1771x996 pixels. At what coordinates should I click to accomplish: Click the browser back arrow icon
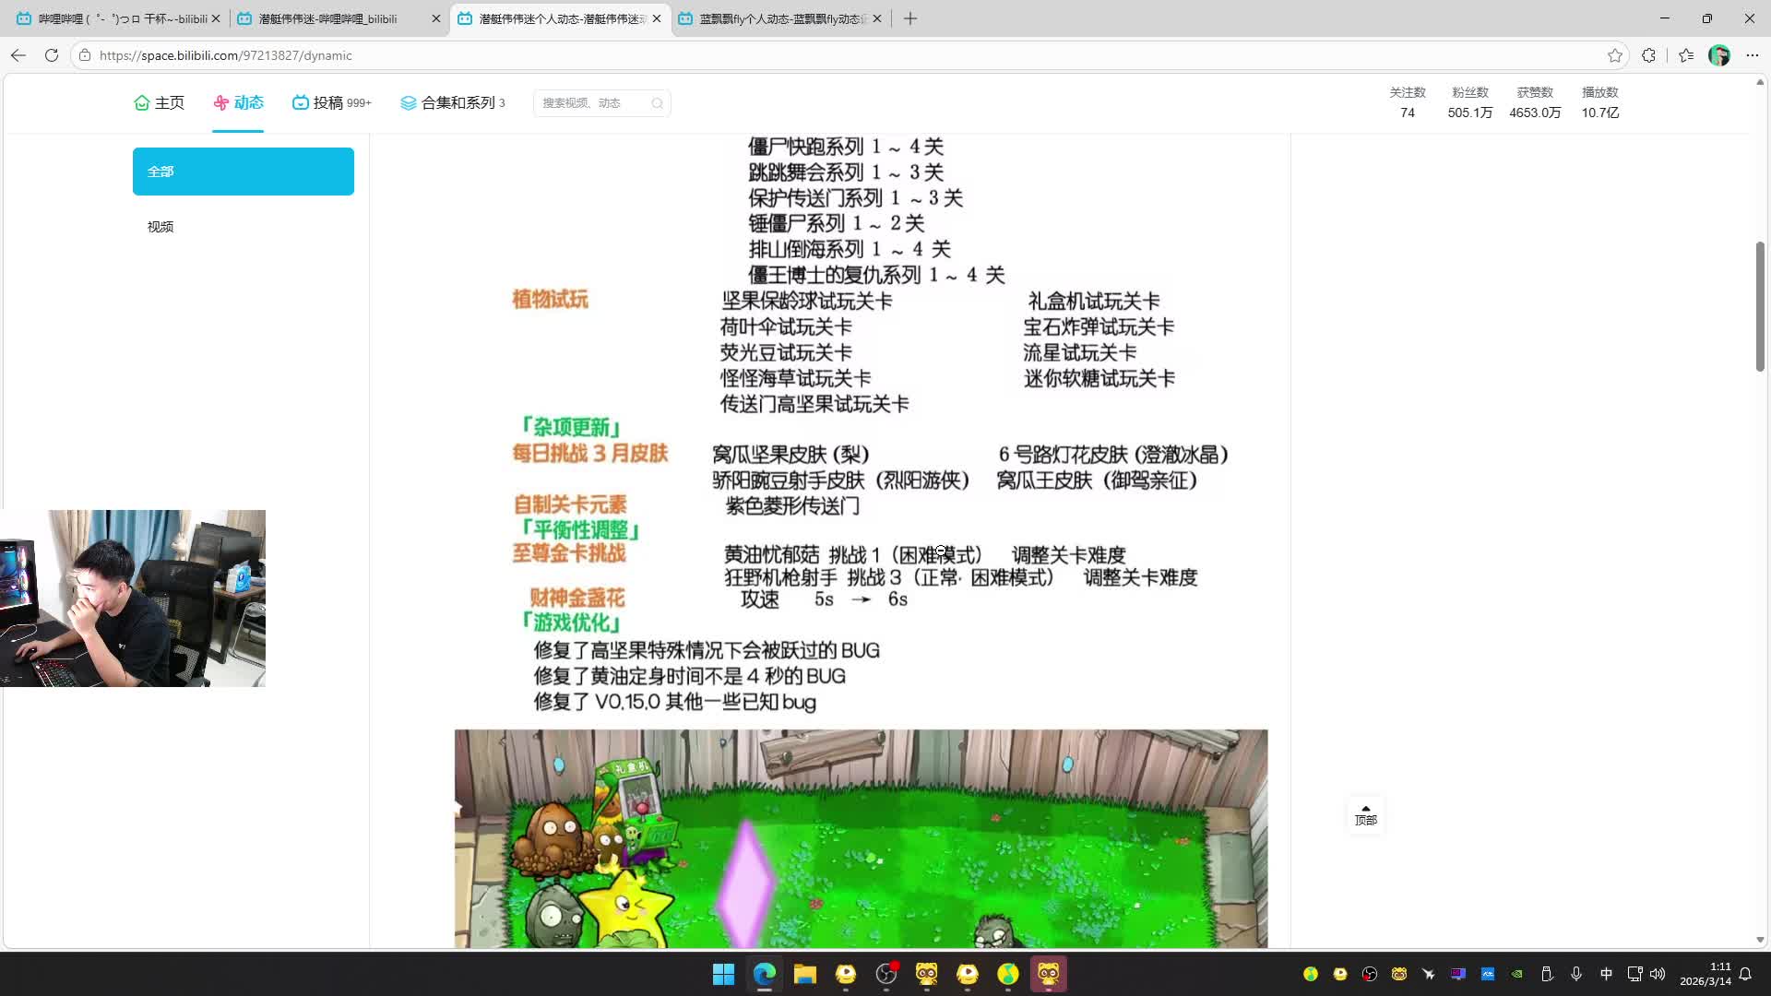[x=18, y=55]
